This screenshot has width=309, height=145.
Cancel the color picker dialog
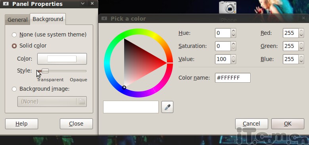(x=251, y=124)
